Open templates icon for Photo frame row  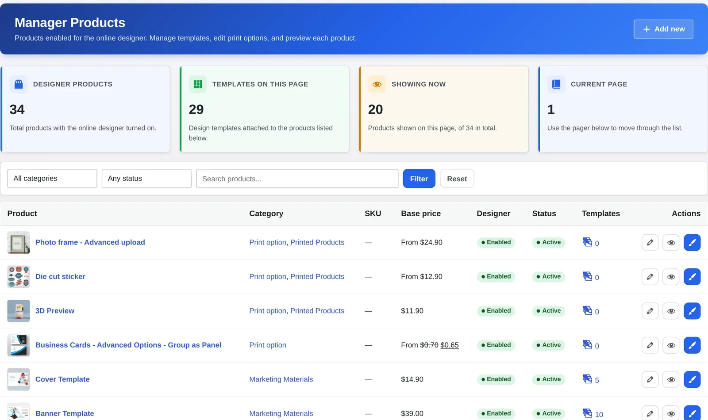(587, 242)
